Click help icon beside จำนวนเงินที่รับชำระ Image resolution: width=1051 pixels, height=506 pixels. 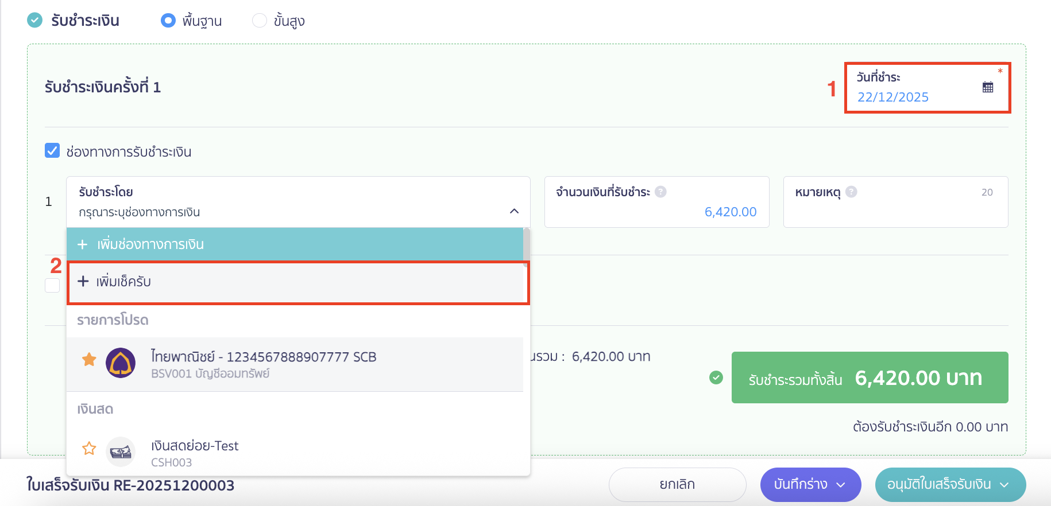tap(662, 192)
